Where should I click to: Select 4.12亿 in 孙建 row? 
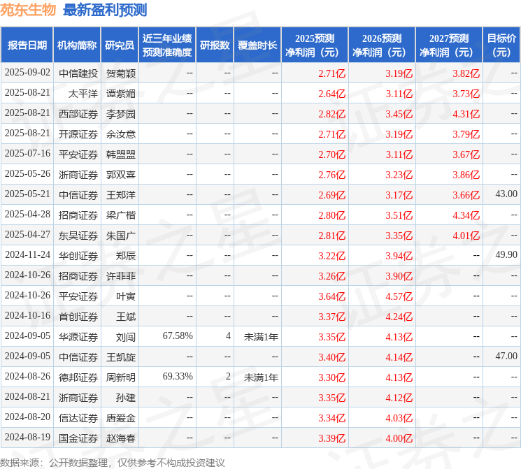(399, 398)
